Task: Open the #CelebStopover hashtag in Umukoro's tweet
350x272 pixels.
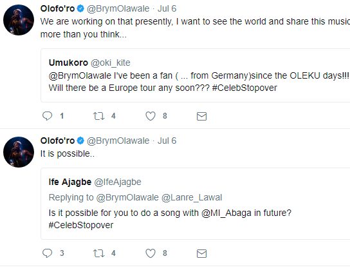Action: [244, 88]
